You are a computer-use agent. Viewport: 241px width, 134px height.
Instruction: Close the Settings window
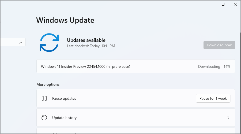(x=235, y=4)
